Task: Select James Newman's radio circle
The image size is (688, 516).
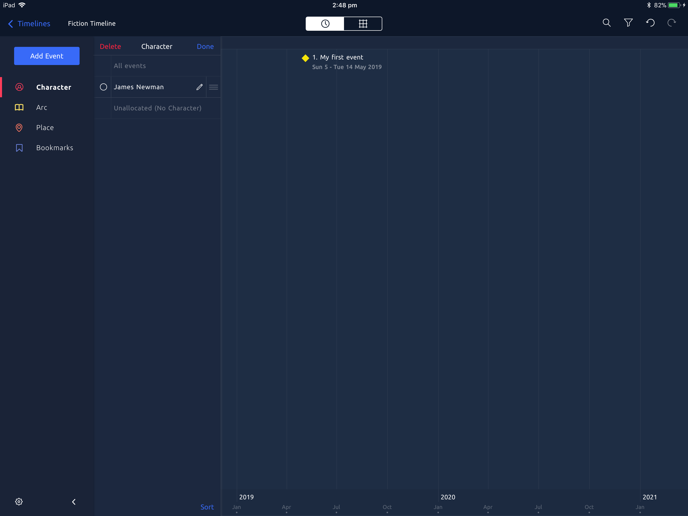Action: click(x=103, y=87)
